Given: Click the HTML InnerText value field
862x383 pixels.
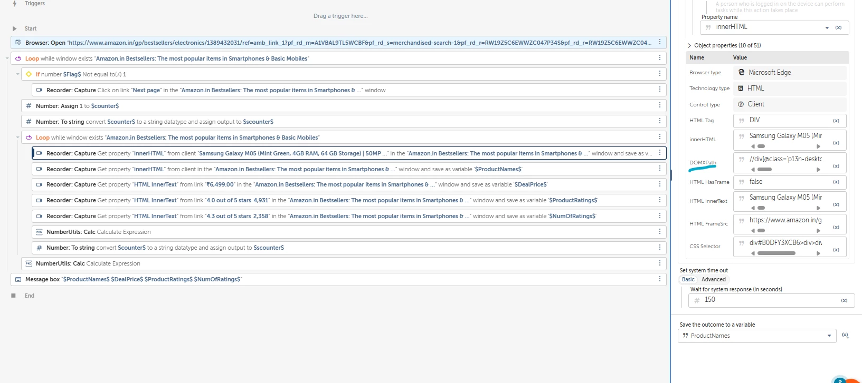Looking at the screenshot, I should click(790, 201).
